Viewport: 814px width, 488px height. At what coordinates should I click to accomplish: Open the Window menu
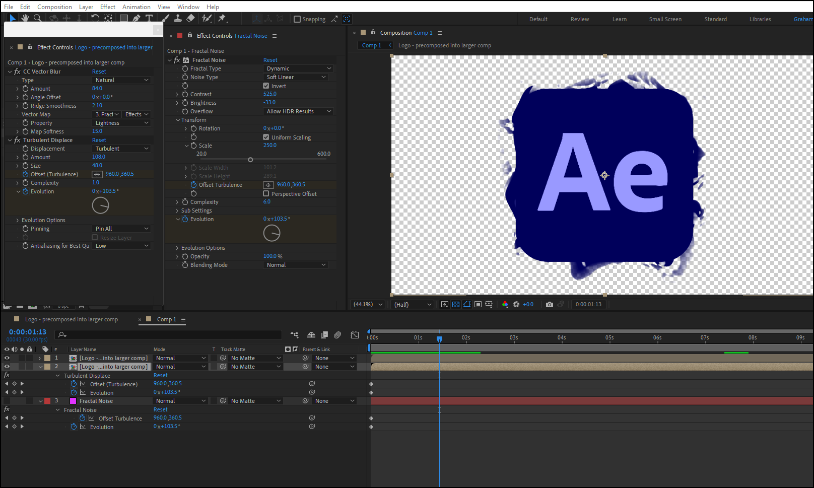(188, 7)
